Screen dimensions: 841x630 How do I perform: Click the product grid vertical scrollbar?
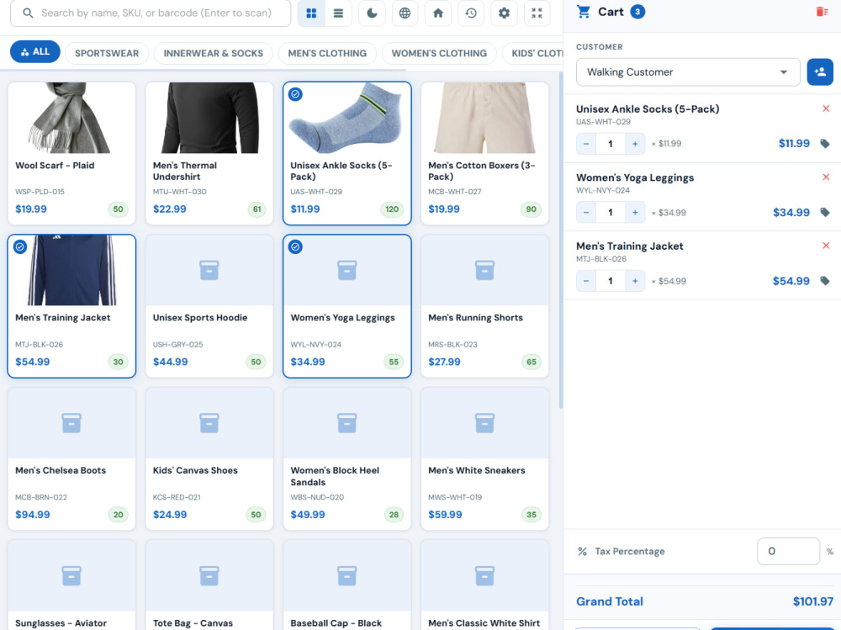(560, 241)
